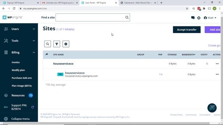Click the WP Engine logo

coord(13,17)
